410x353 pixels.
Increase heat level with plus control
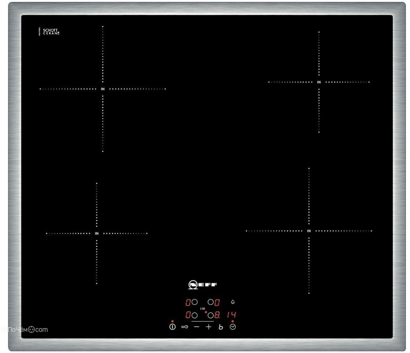point(209,327)
